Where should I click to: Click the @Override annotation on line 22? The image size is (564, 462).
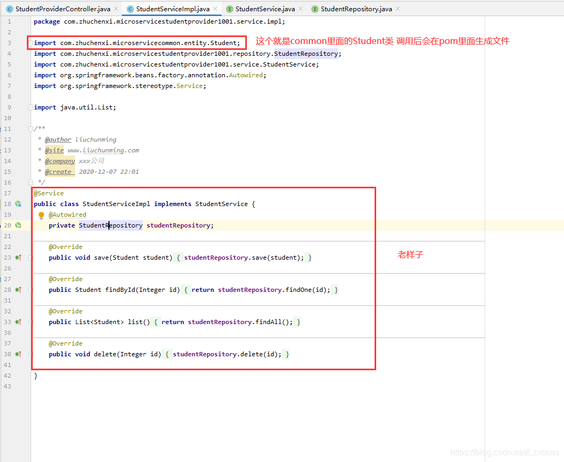[x=65, y=247]
